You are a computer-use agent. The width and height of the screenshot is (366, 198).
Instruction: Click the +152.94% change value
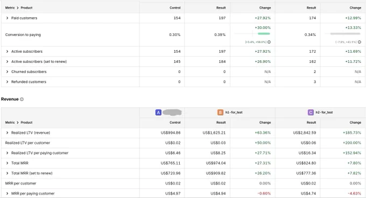tap(352, 153)
